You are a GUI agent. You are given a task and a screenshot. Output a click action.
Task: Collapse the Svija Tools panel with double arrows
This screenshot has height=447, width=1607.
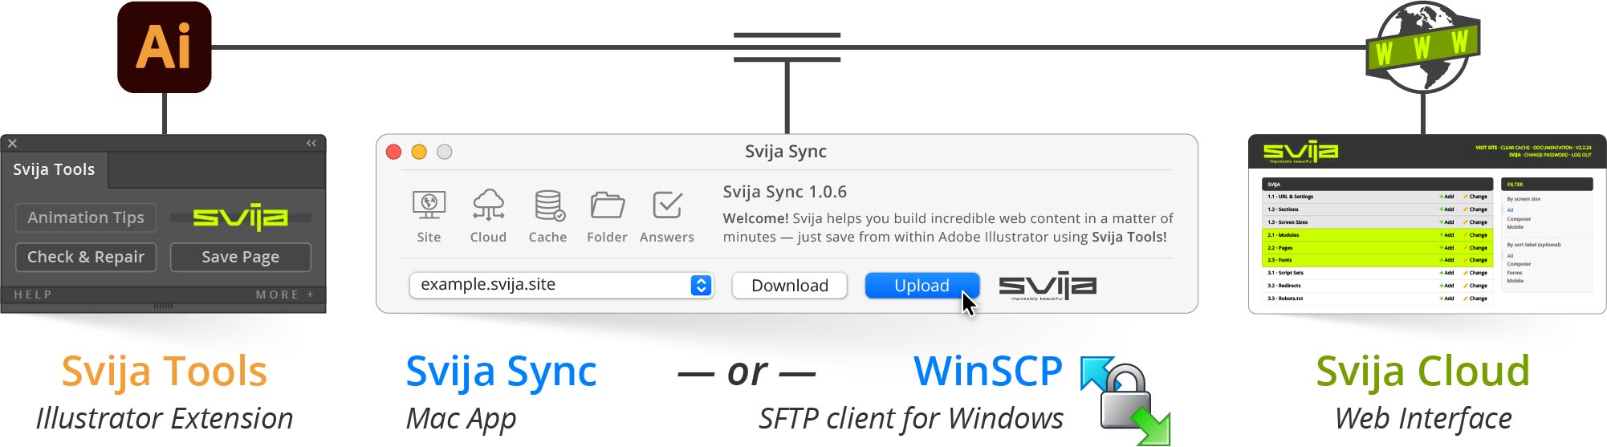pyautogui.click(x=311, y=144)
